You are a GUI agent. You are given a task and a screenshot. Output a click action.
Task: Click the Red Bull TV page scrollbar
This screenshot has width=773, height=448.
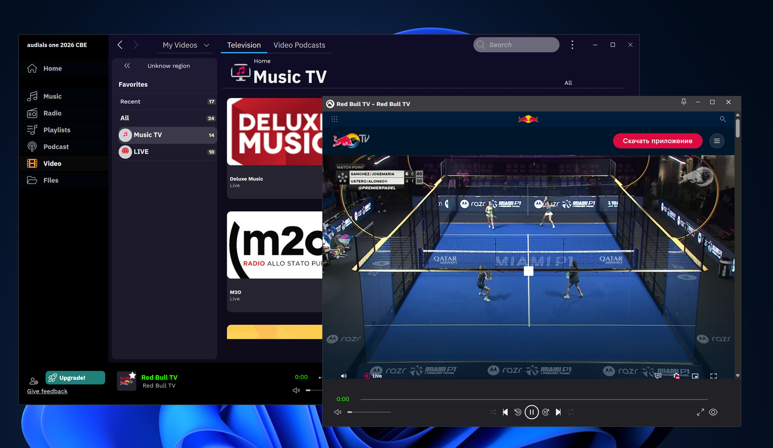pyautogui.click(x=737, y=129)
